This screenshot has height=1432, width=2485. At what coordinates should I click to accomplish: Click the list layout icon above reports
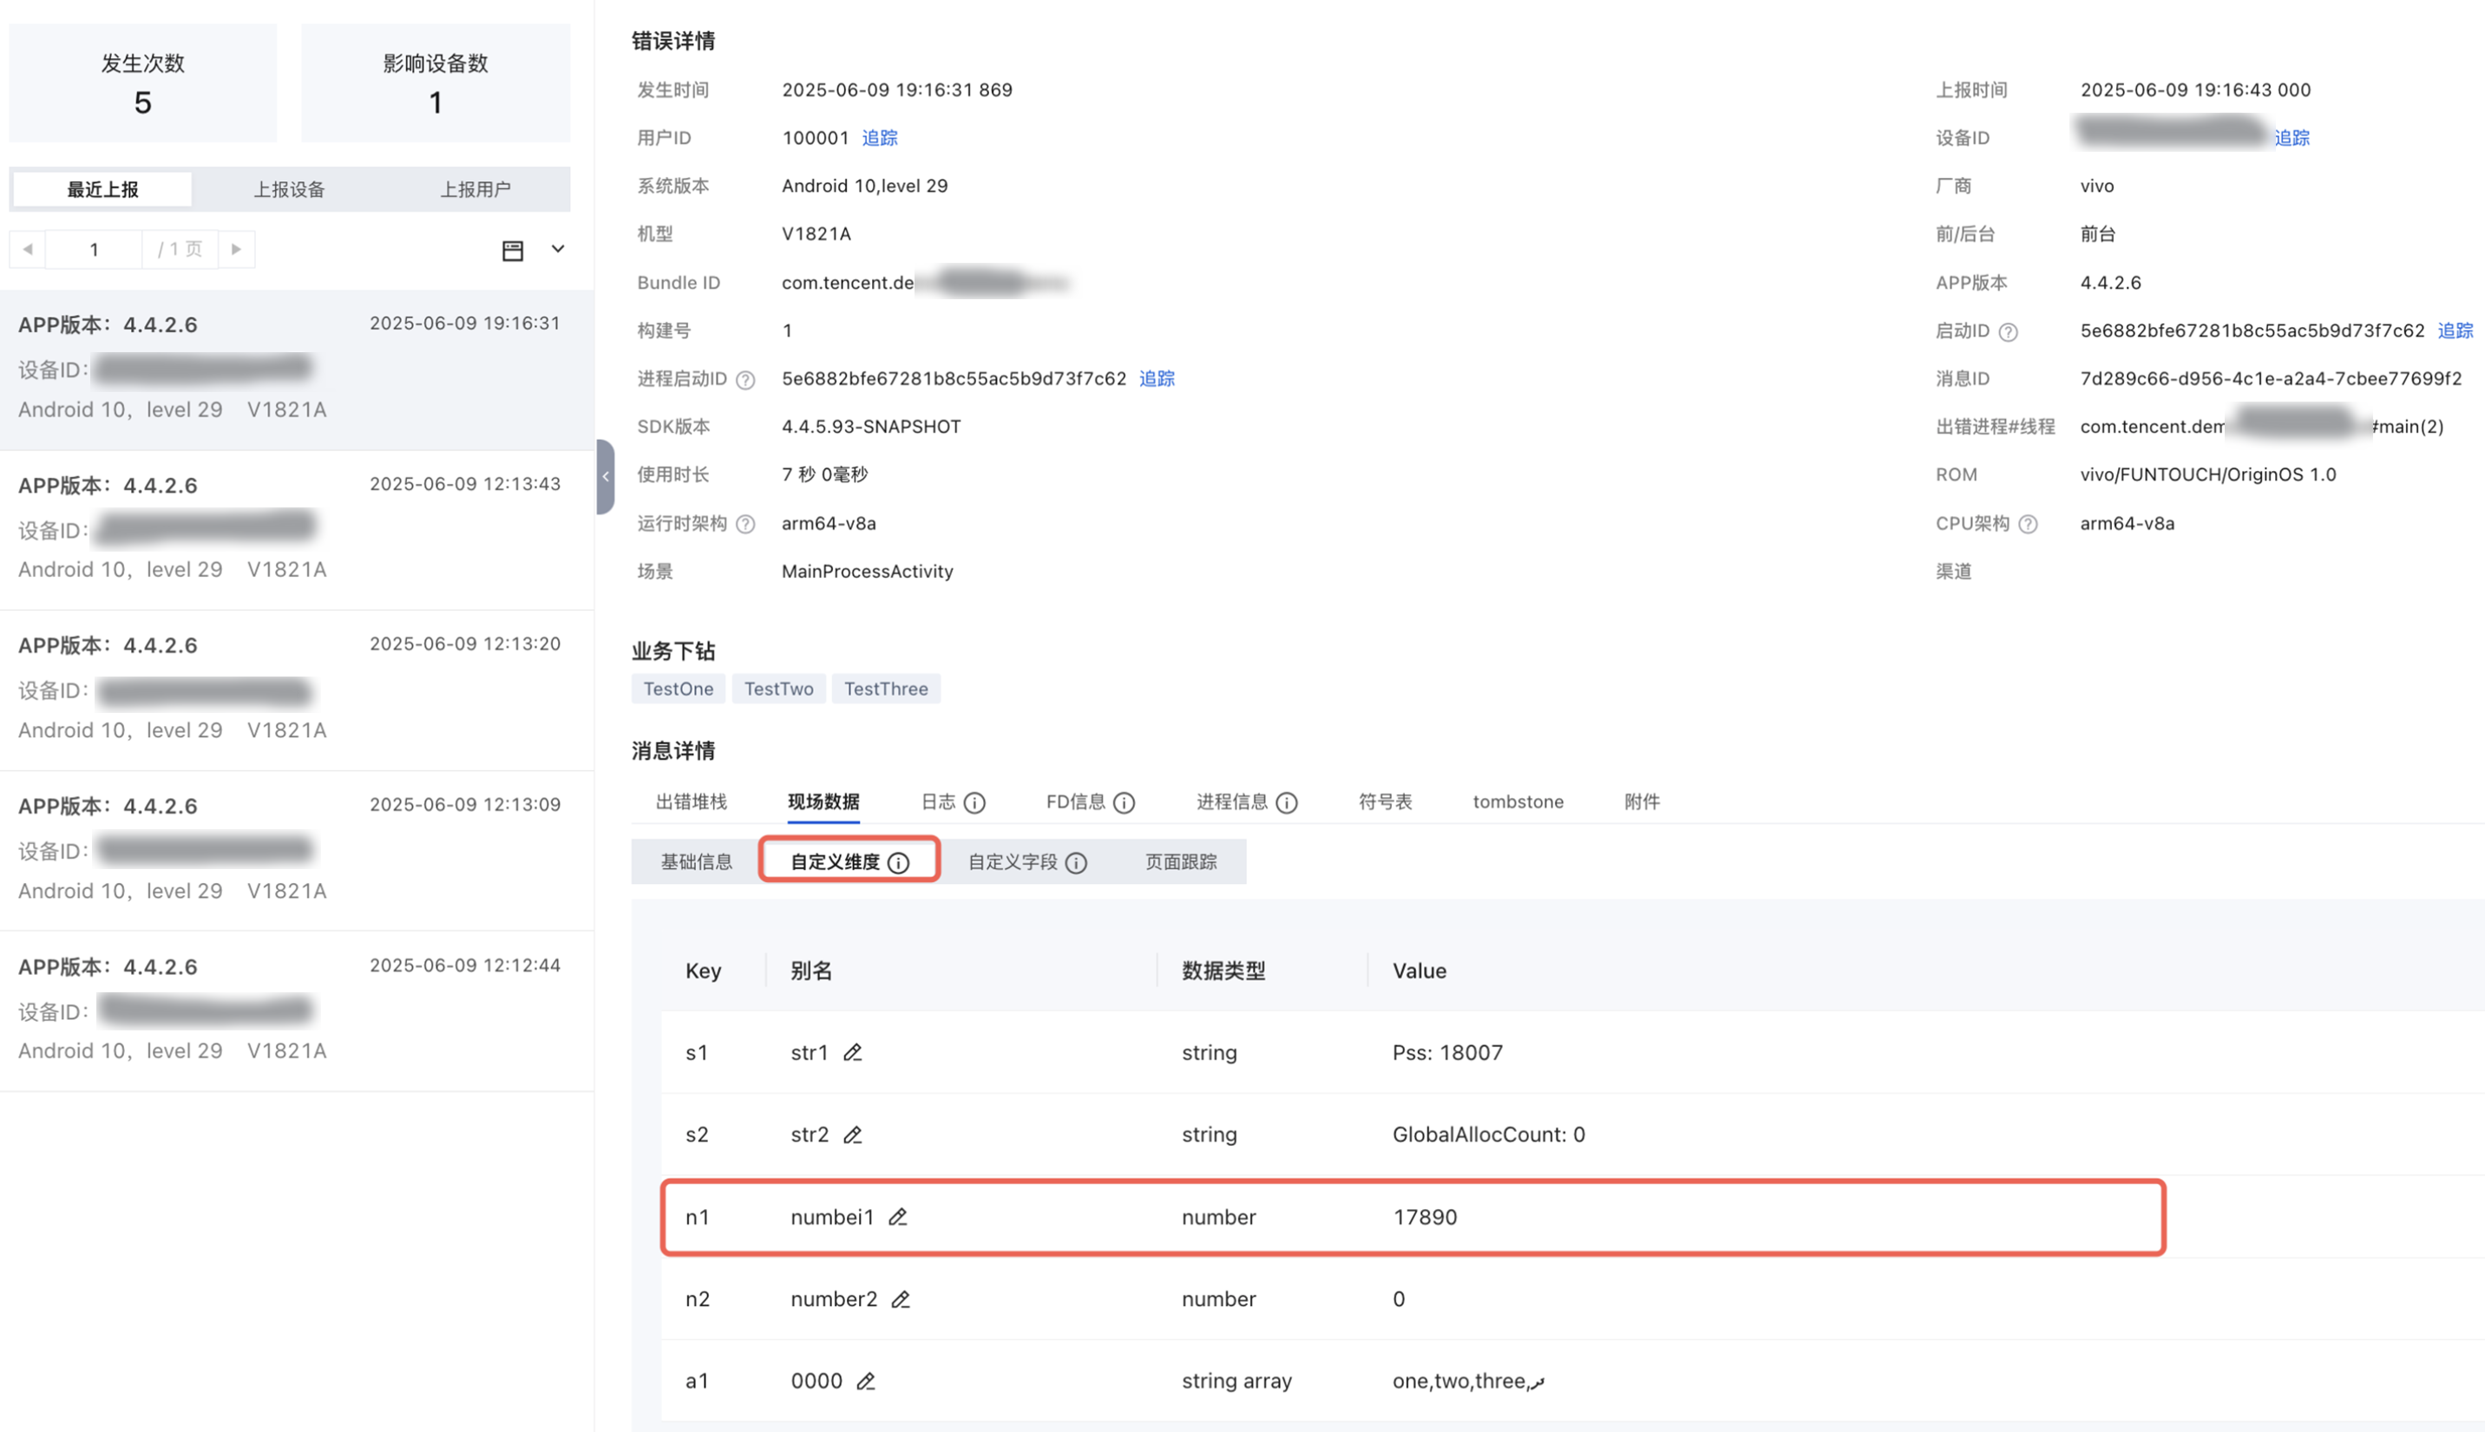click(513, 250)
